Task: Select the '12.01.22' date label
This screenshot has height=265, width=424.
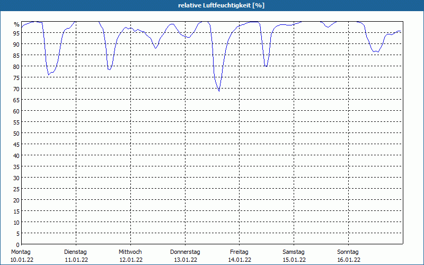Action: pos(131,260)
